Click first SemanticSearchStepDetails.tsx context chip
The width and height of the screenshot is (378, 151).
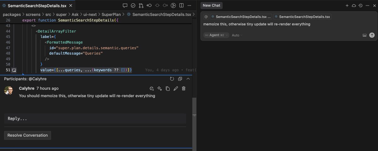[x=241, y=17]
